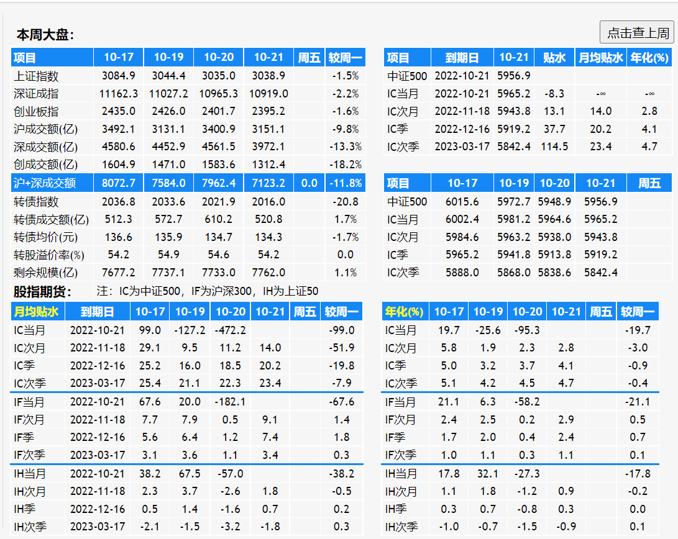The height and width of the screenshot is (539, 678).
Task: Click the 到期日 header in the top right table
Action: click(462, 58)
